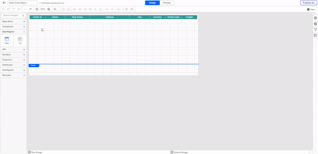318x154 pixels.
Task: Open the sizing options dropdown
Action: click(119, 9)
